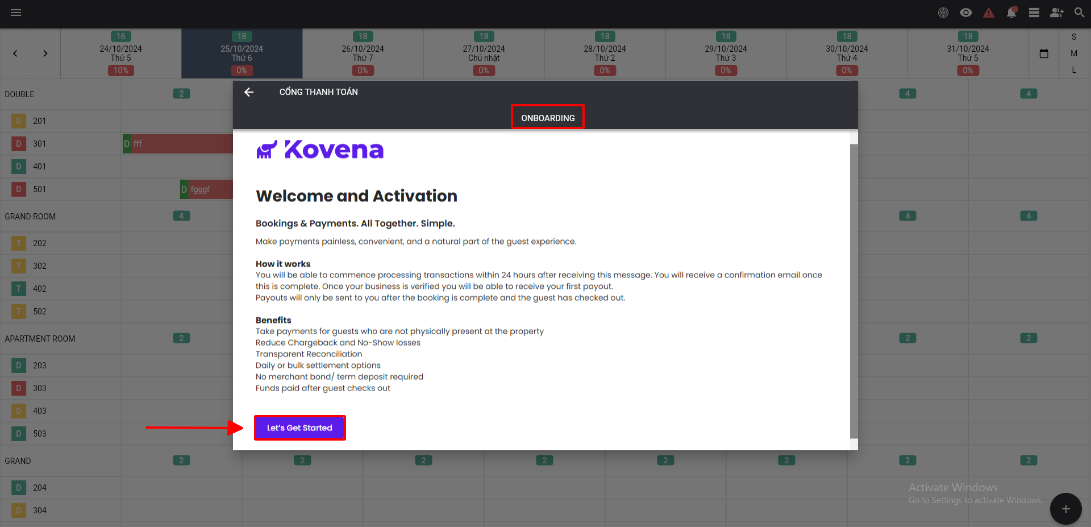Click status badge of room 403
The width and height of the screenshot is (1091, 527).
[x=19, y=411]
